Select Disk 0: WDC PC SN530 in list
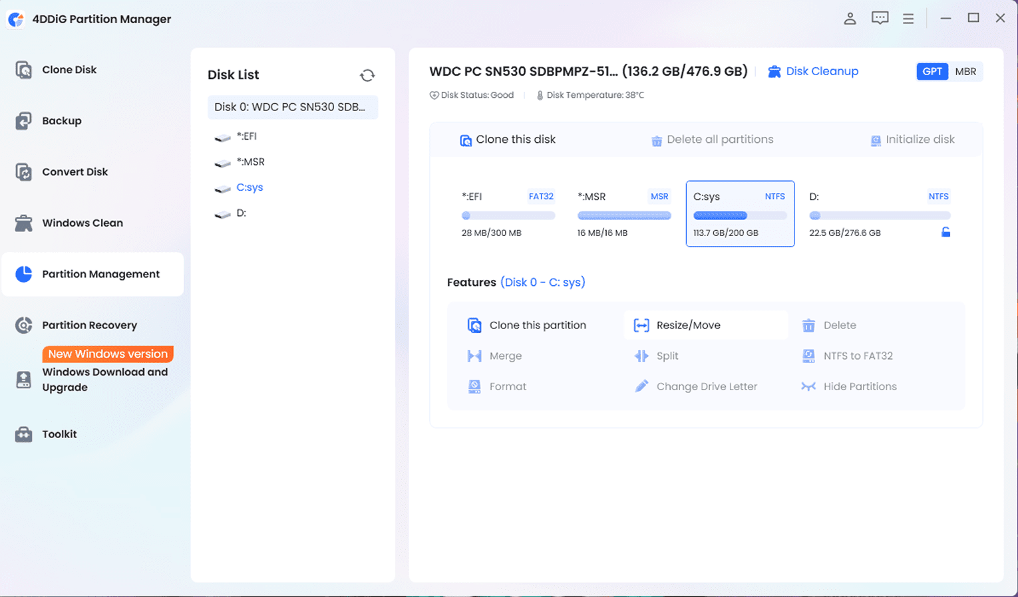Image resolution: width=1018 pixels, height=597 pixels. [293, 107]
